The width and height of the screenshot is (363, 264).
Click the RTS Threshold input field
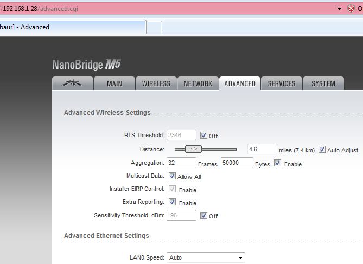click(181, 135)
